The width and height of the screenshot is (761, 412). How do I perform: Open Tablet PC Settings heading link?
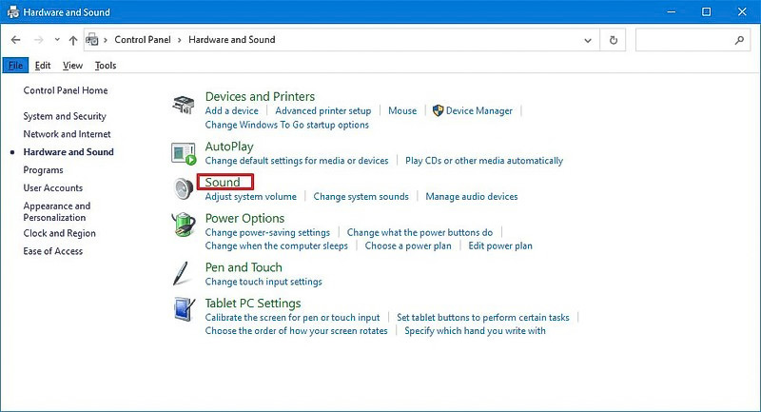click(253, 304)
